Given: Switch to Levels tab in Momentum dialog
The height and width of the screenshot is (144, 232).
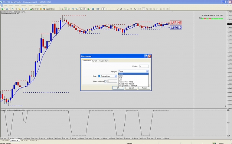Looking at the screenshot, I should click(x=95, y=61).
